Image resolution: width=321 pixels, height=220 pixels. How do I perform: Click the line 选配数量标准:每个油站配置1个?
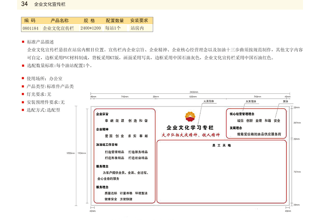(59, 66)
